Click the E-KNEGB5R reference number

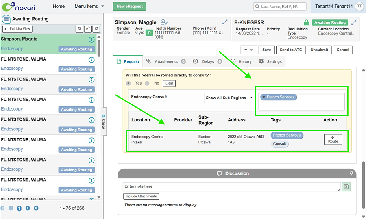coord(249,22)
